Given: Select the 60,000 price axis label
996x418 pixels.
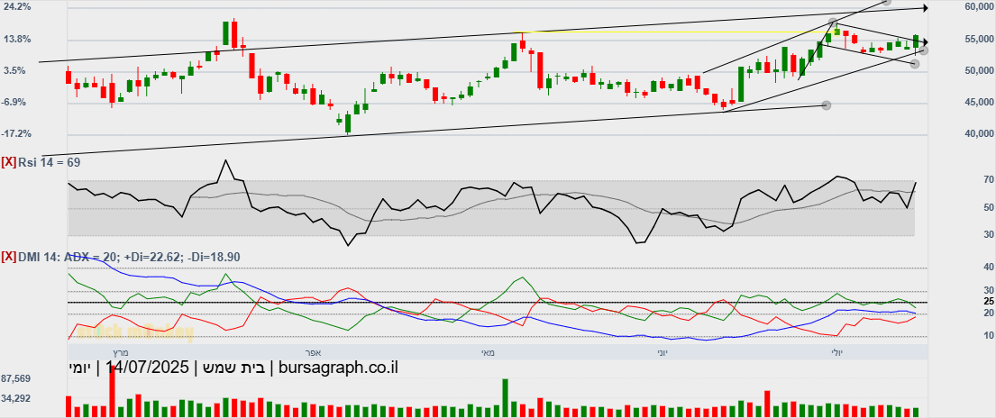Looking at the screenshot, I should click(x=978, y=7).
